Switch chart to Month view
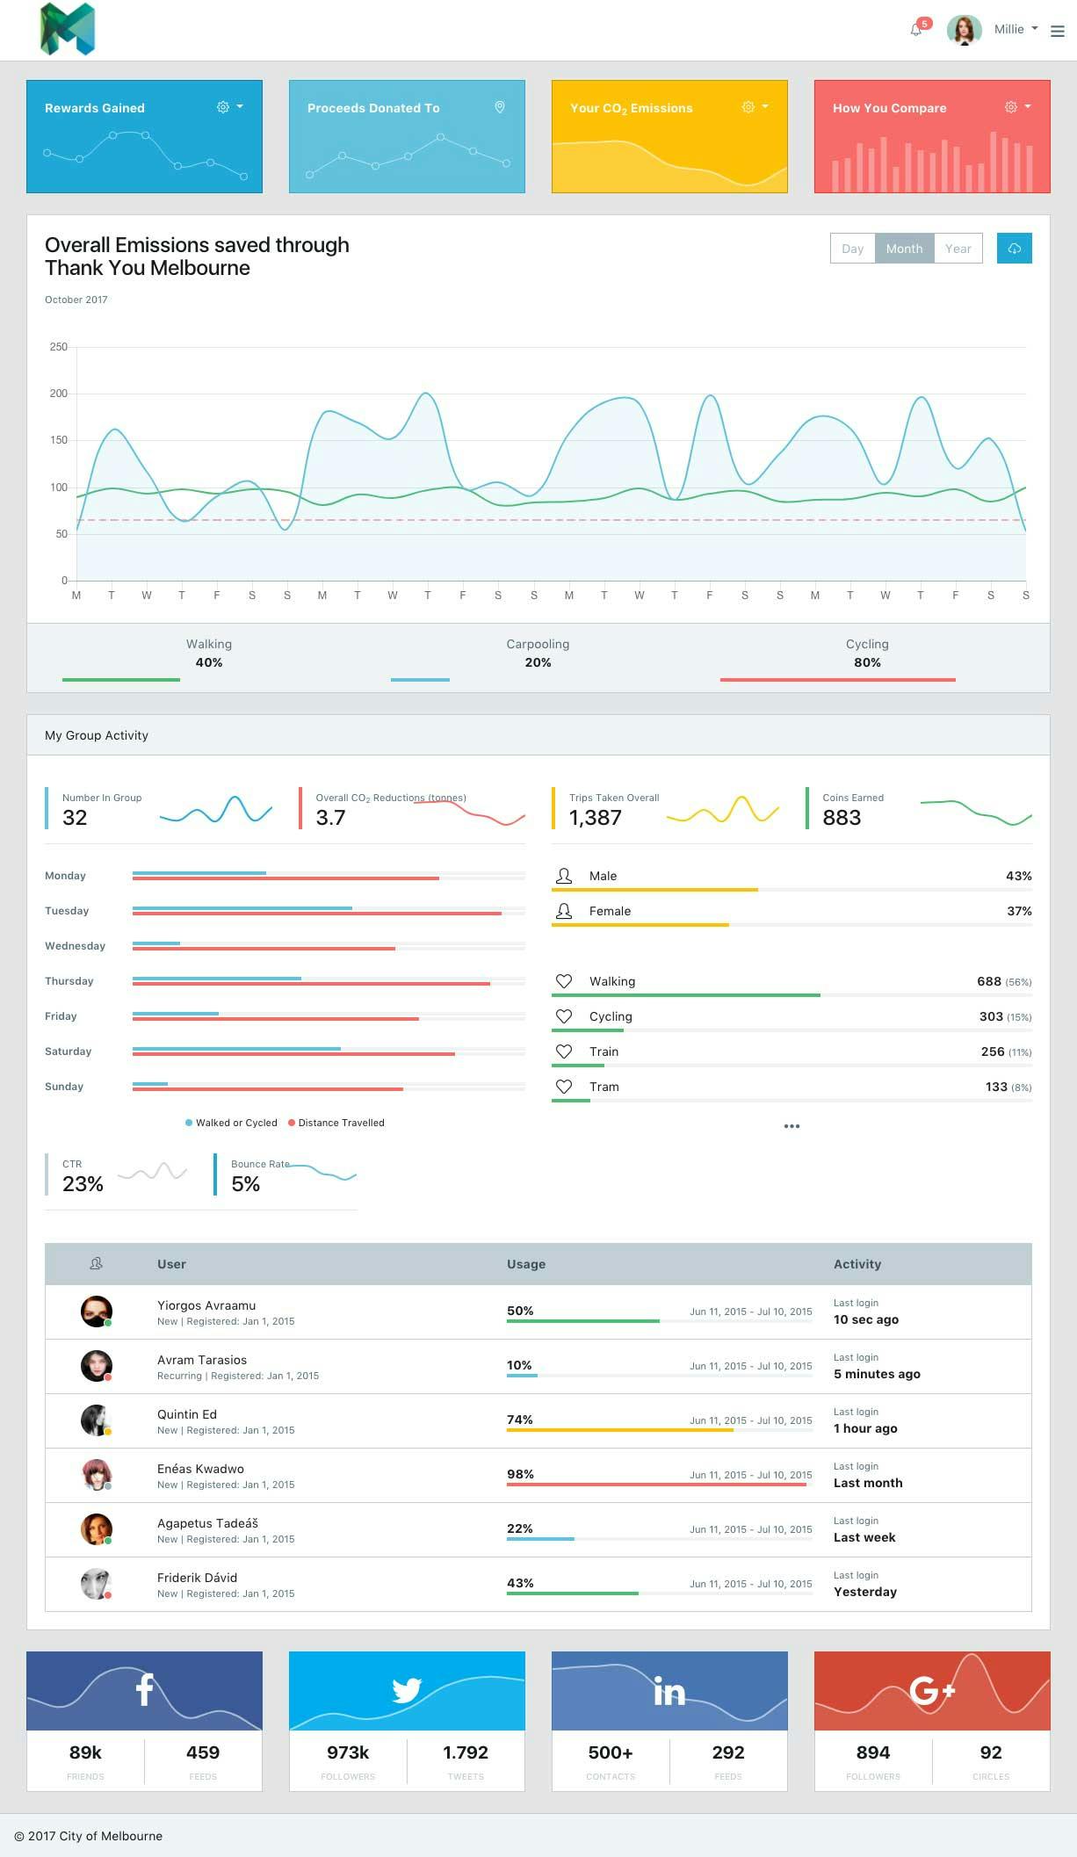Image resolution: width=1077 pixels, height=1857 pixels. tap(904, 249)
